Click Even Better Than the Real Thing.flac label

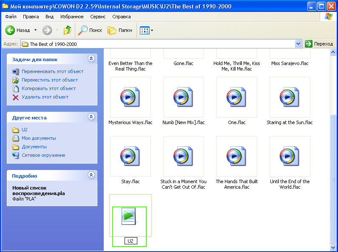coord(131,66)
